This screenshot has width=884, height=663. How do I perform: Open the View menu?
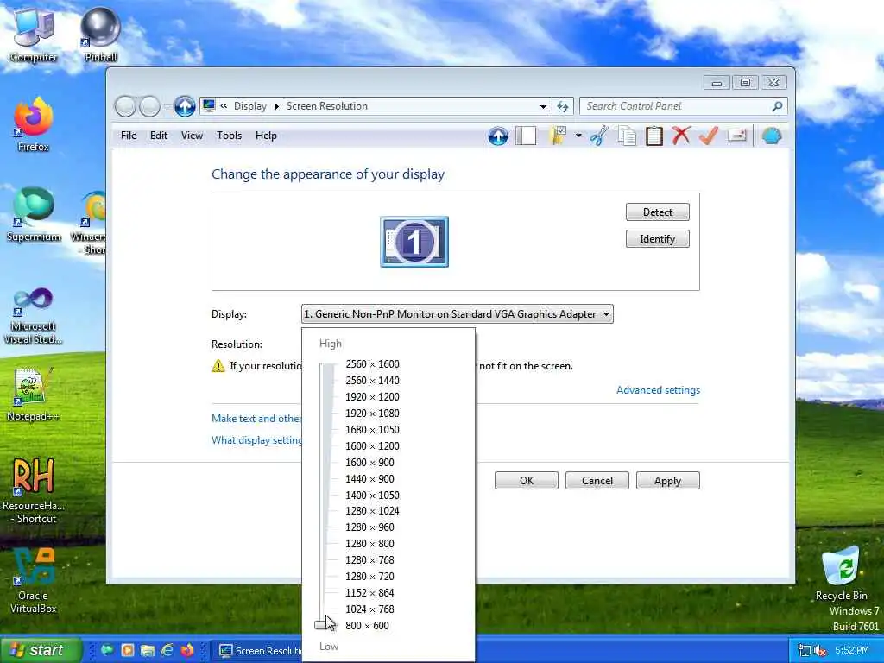pyautogui.click(x=192, y=136)
